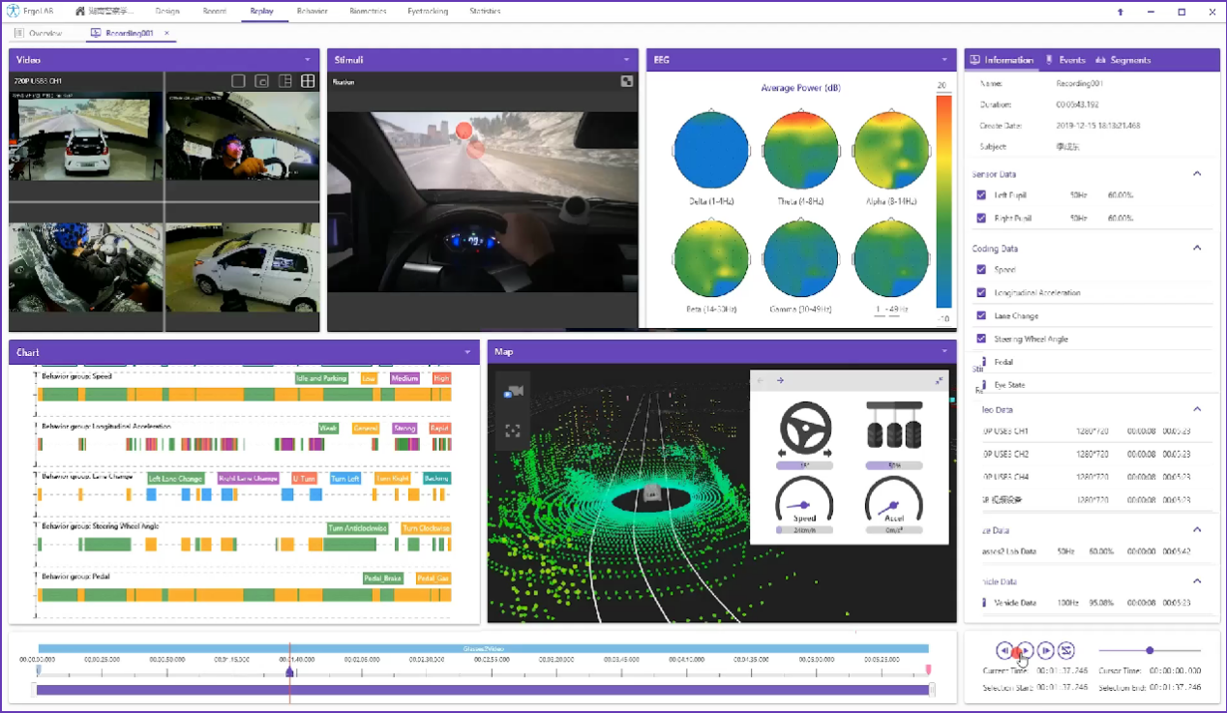Image resolution: width=1227 pixels, height=713 pixels.
Task: Disable the Steering Wheel Angle checkbox
Action: (x=981, y=340)
